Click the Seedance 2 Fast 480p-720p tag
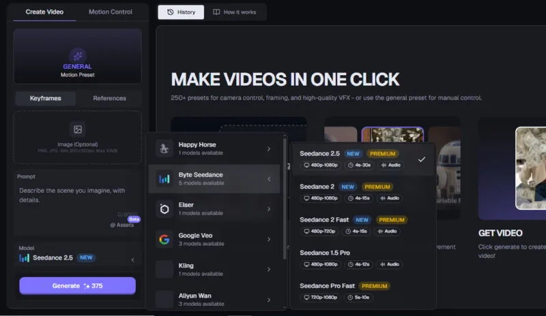This screenshot has width=546, height=316. point(319,231)
